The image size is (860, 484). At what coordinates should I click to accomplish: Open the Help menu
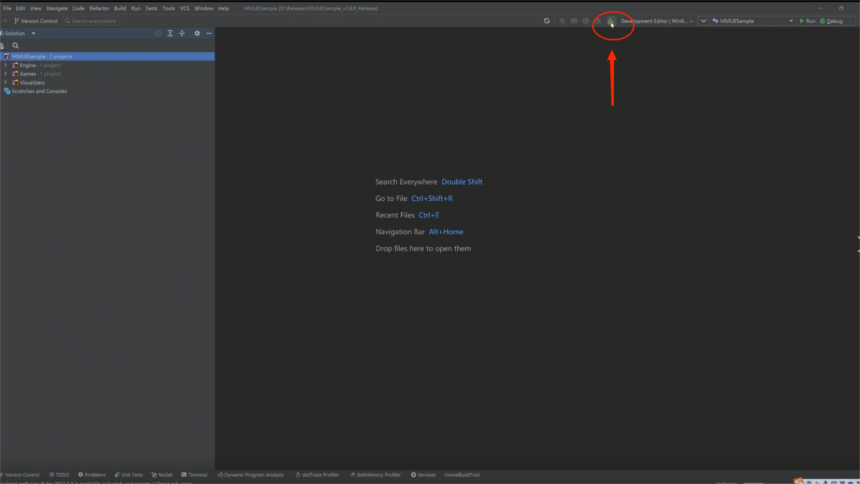click(x=224, y=8)
